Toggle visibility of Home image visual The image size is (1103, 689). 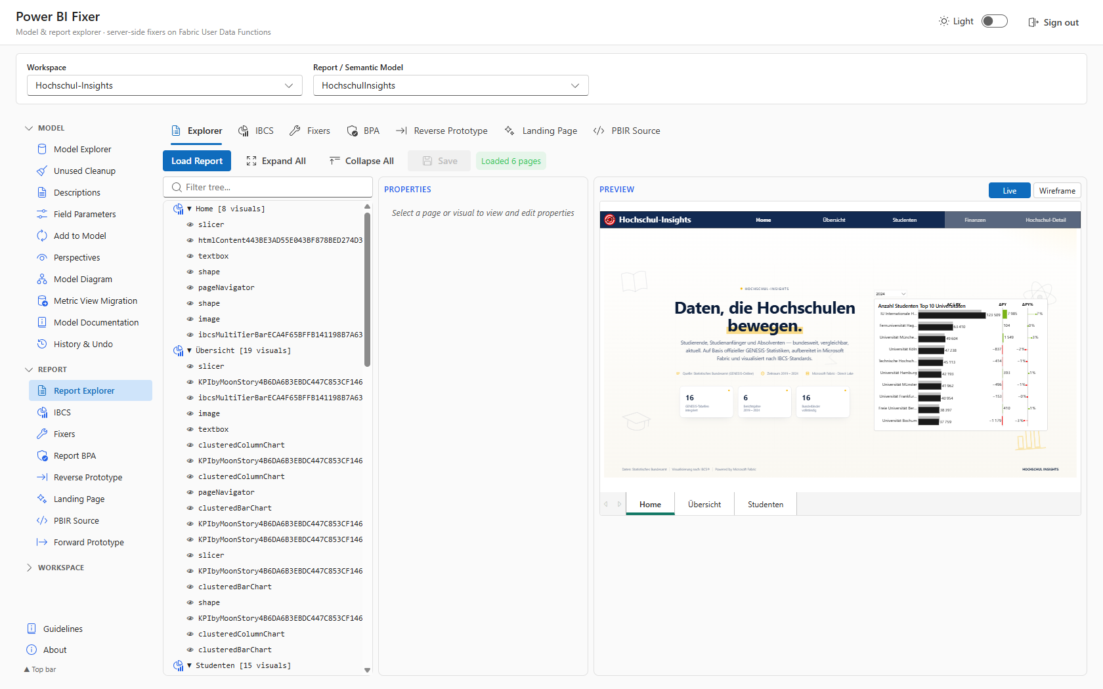190,319
